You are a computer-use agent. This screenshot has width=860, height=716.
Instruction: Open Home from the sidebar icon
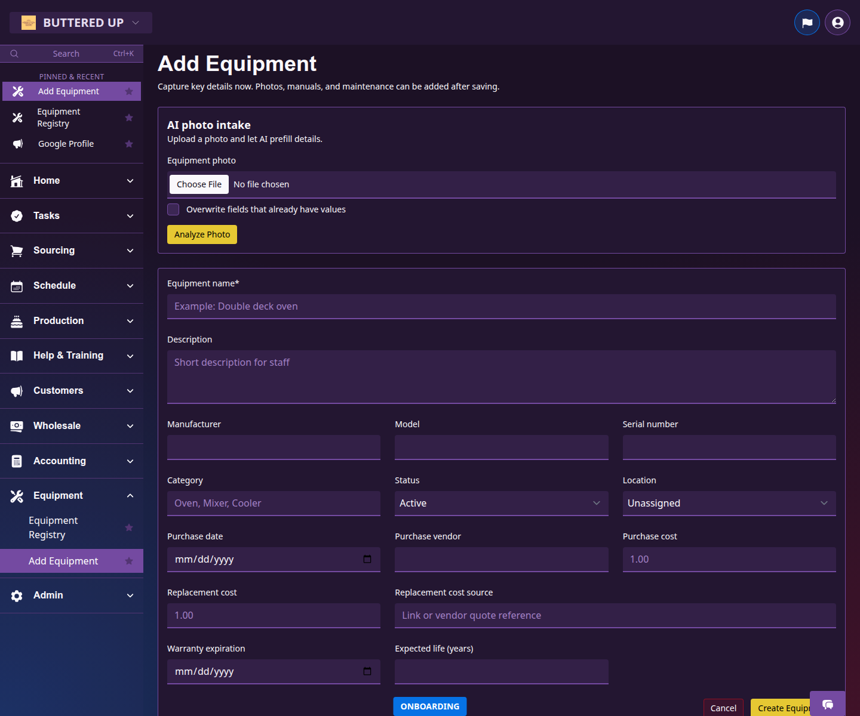coord(16,180)
